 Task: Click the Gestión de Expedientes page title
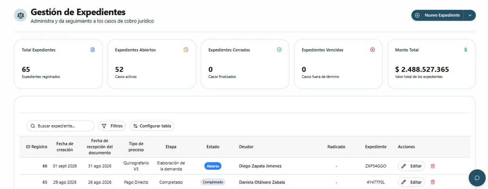[x=78, y=12]
